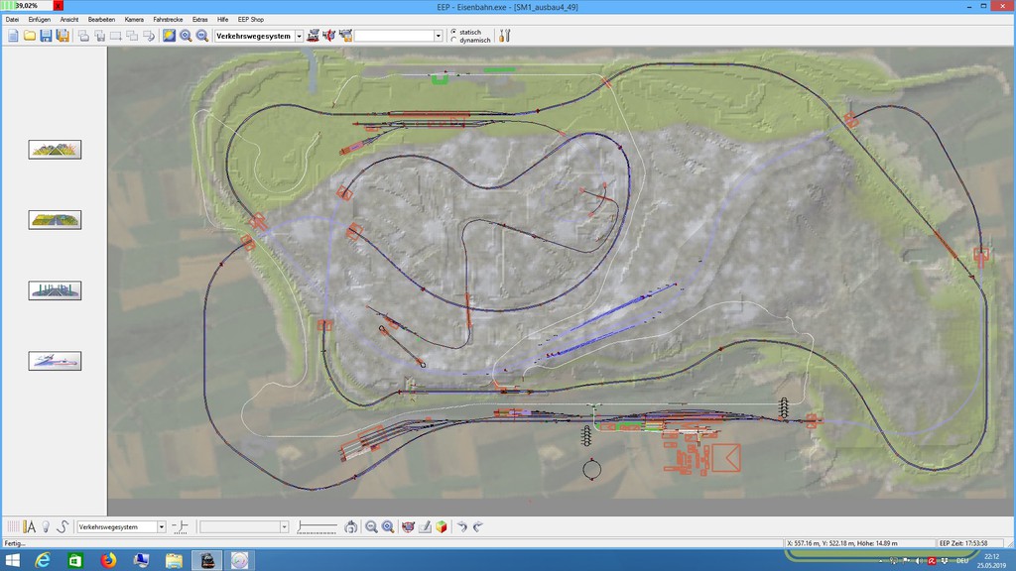
Task: Click the first greyed stacked-pages icon after Save As
Action: coord(83,36)
